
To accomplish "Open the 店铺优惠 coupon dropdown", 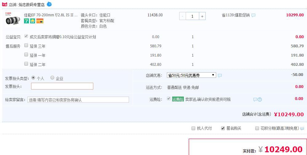I will click(192, 75).
